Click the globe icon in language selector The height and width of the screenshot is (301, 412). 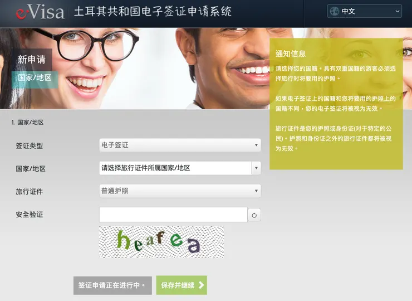tap(335, 11)
